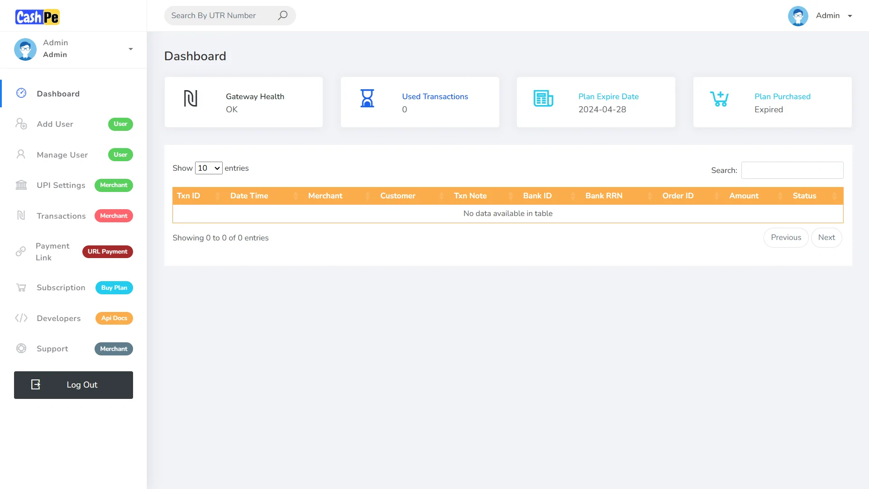Image resolution: width=869 pixels, height=489 pixels.
Task: Sort table by Amount column header
Action: click(x=744, y=196)
